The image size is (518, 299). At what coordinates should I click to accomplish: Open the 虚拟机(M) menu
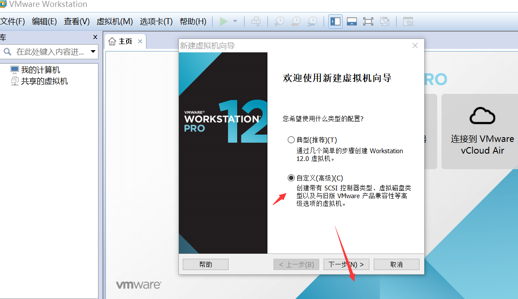tap(114, 22)
